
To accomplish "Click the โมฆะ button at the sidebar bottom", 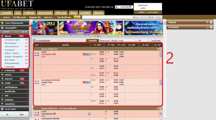I will (x=22, y=114).
